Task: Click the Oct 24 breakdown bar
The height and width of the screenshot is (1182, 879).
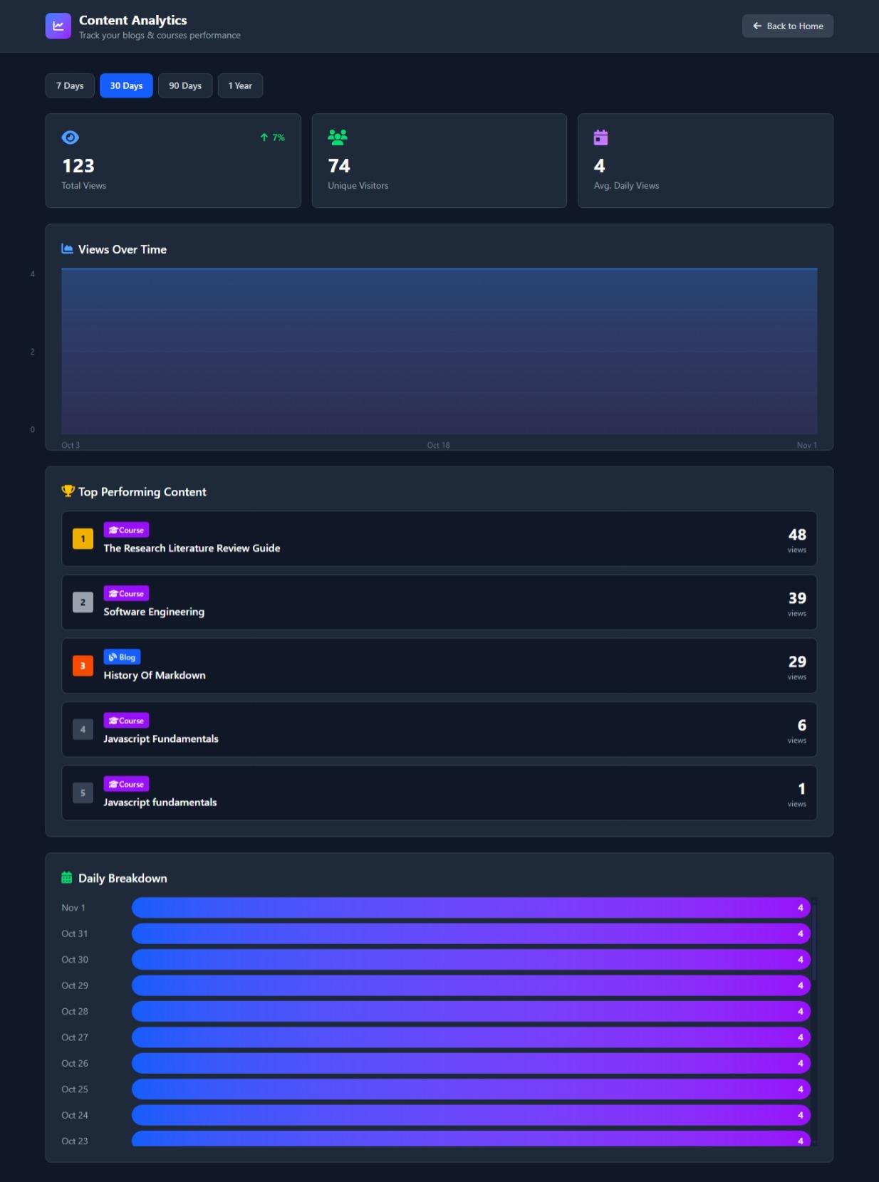Action: coord(471,1115)
